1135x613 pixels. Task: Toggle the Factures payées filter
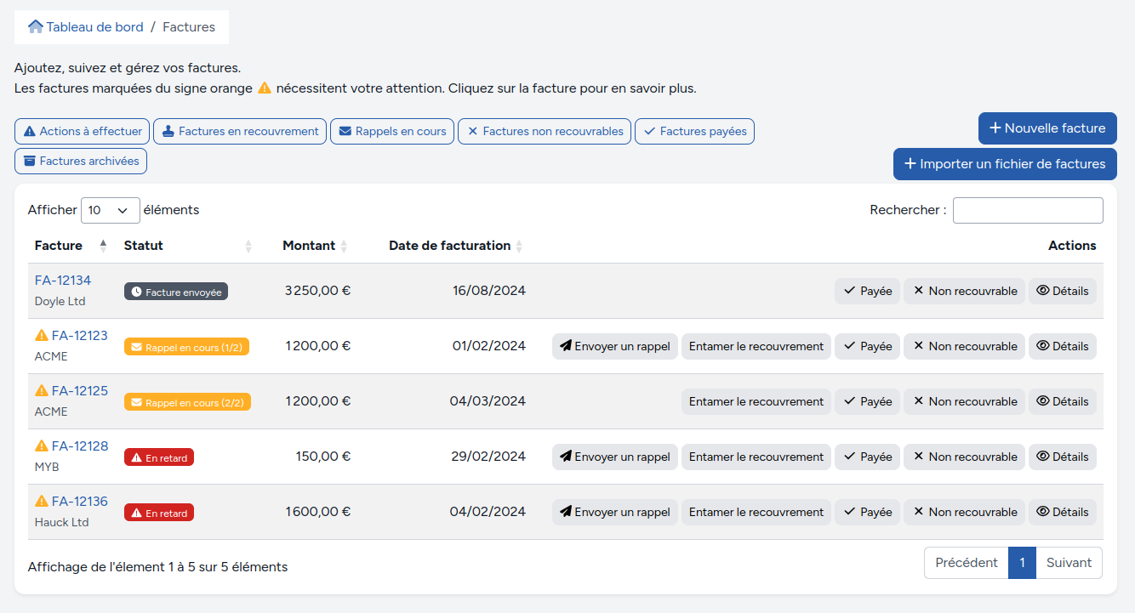[694, 132]
